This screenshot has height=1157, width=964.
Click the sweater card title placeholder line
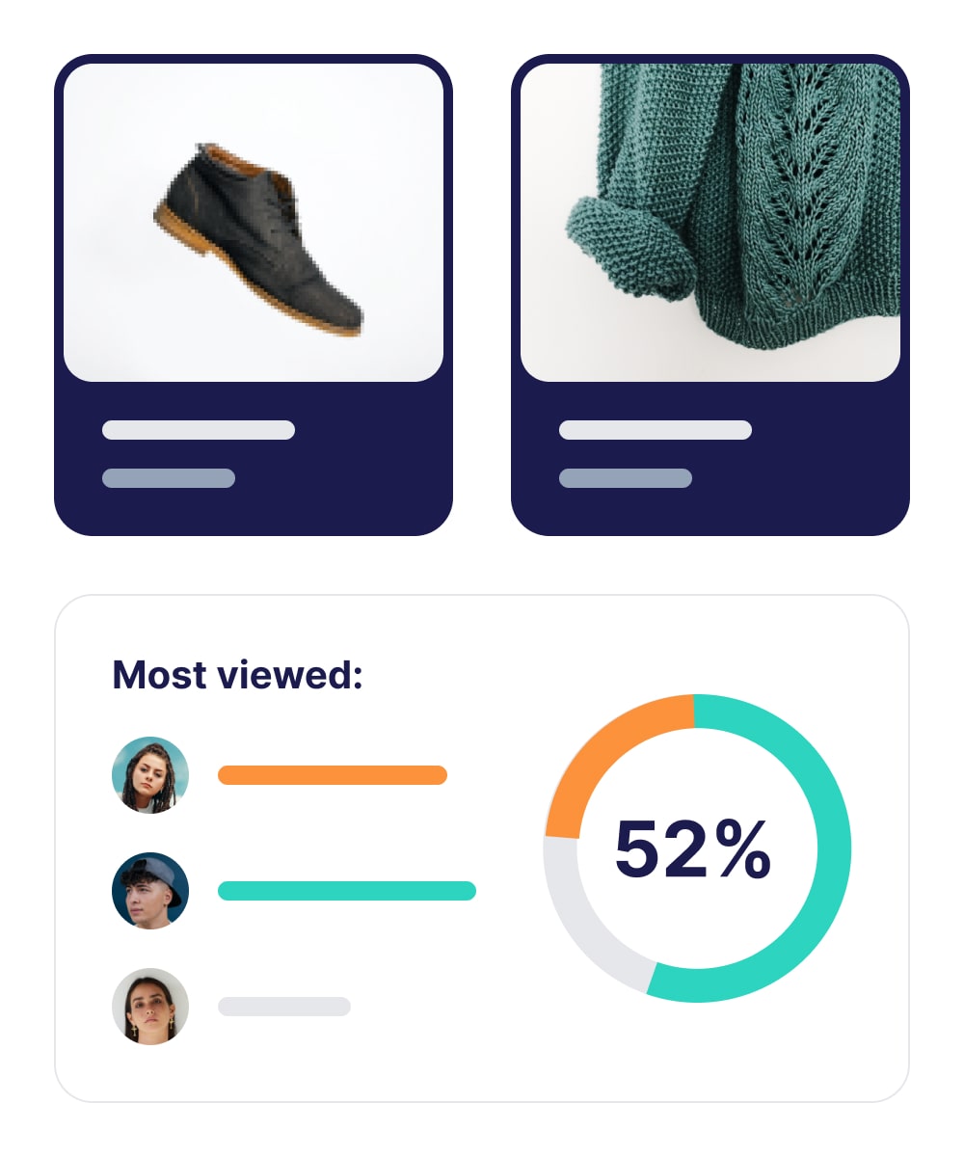tap(656, 430)
